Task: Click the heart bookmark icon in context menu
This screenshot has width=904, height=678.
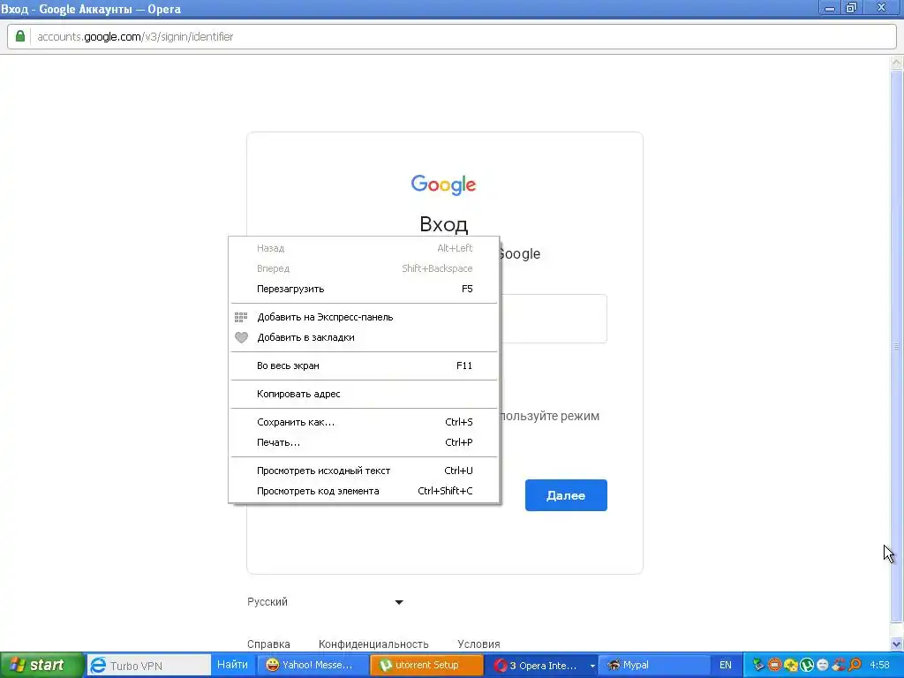Action: tap(241, 337)
